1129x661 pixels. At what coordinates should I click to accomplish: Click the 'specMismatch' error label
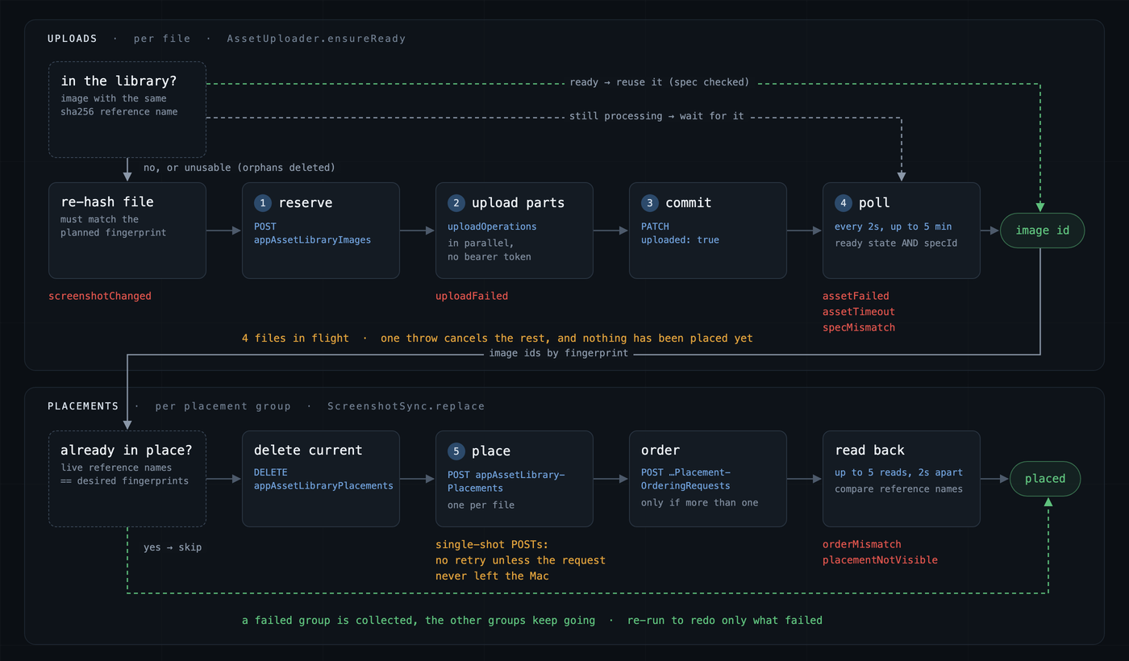point(859,327)
